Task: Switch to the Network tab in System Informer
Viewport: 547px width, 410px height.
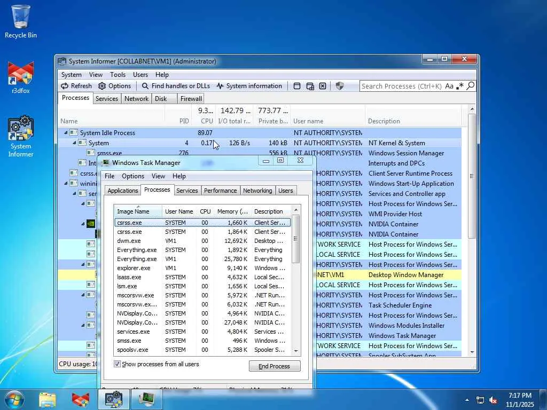Action: pyautogui.click(x=136, y=99)
